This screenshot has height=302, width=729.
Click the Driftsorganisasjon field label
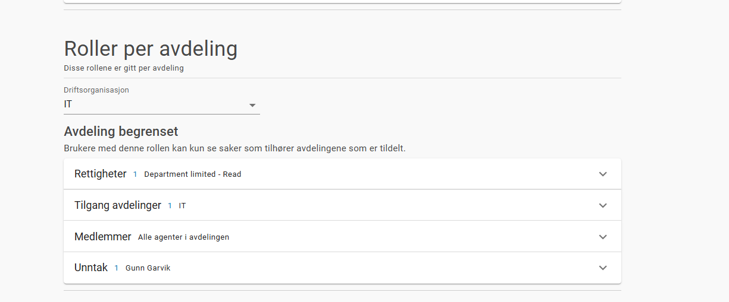[96, 90]
